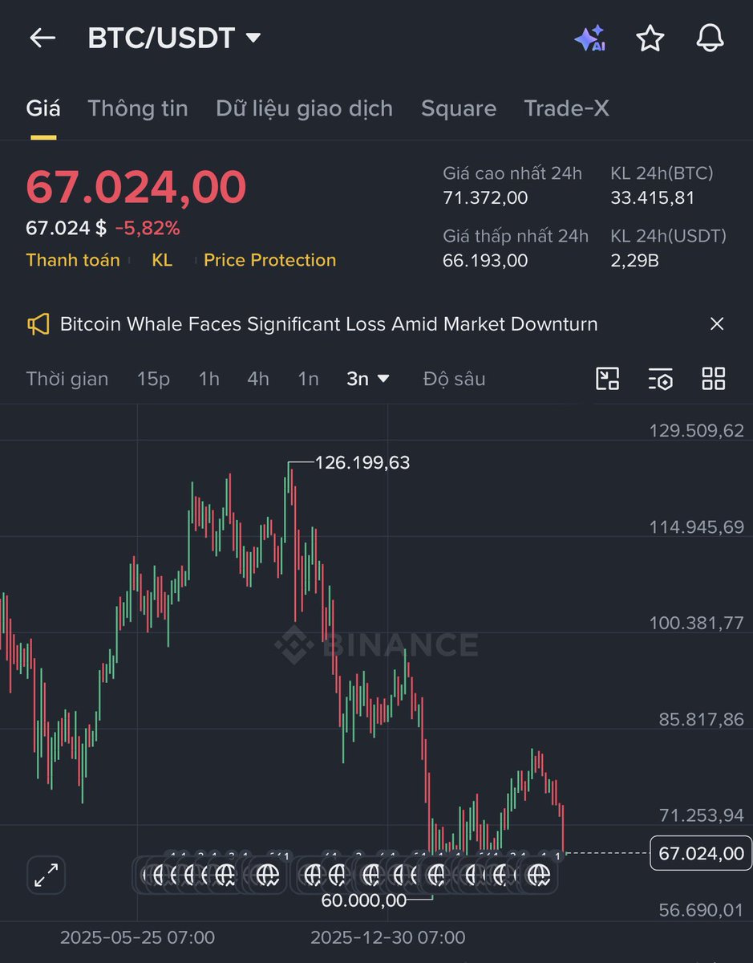
Task: Select the 4h interval
Action: [258, 379]
